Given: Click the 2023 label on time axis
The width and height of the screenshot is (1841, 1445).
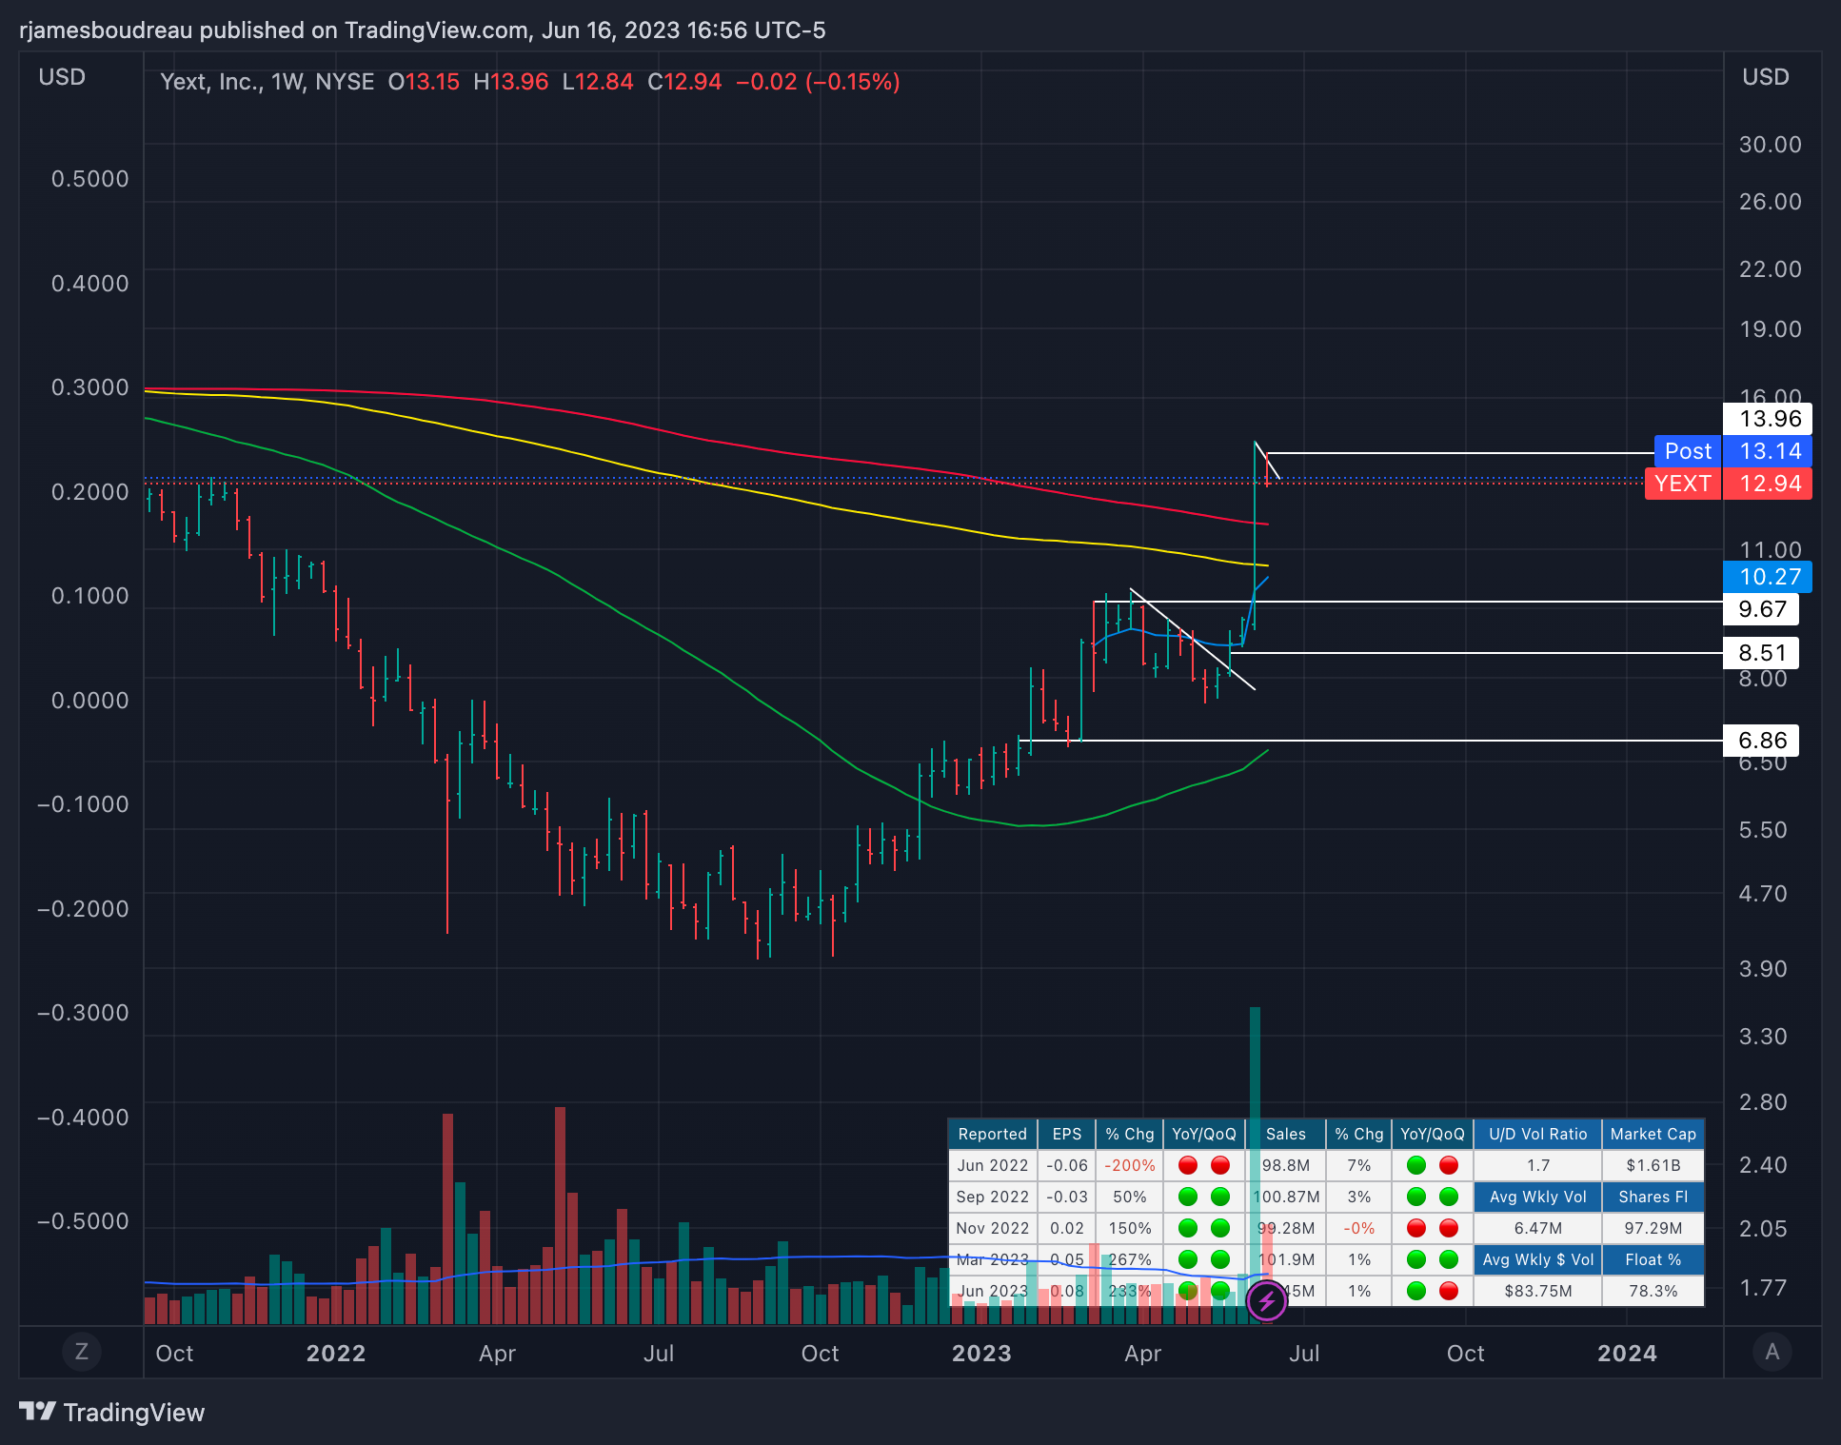Looking at the screenshot, I should coord(981,1354).
